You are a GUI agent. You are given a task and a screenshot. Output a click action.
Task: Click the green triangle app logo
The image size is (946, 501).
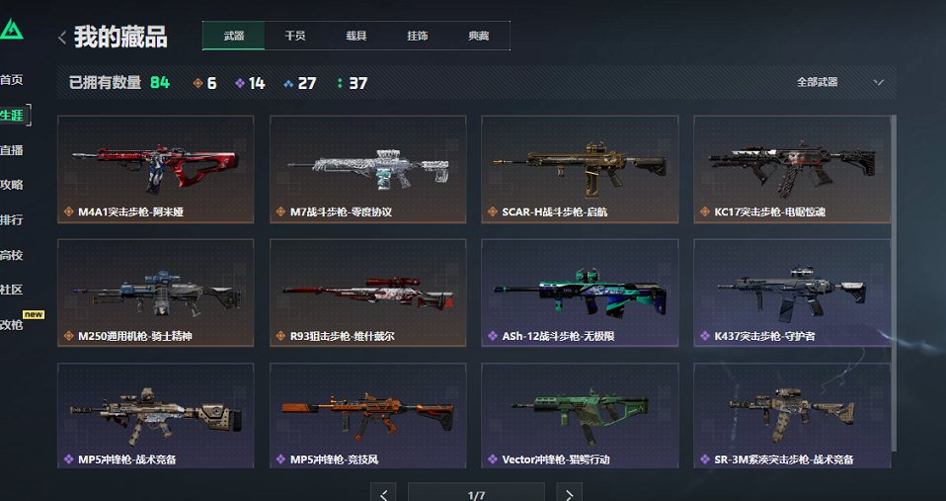[11, 29]
